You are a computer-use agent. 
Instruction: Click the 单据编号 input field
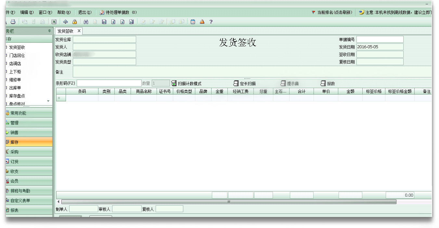point(380,40)
